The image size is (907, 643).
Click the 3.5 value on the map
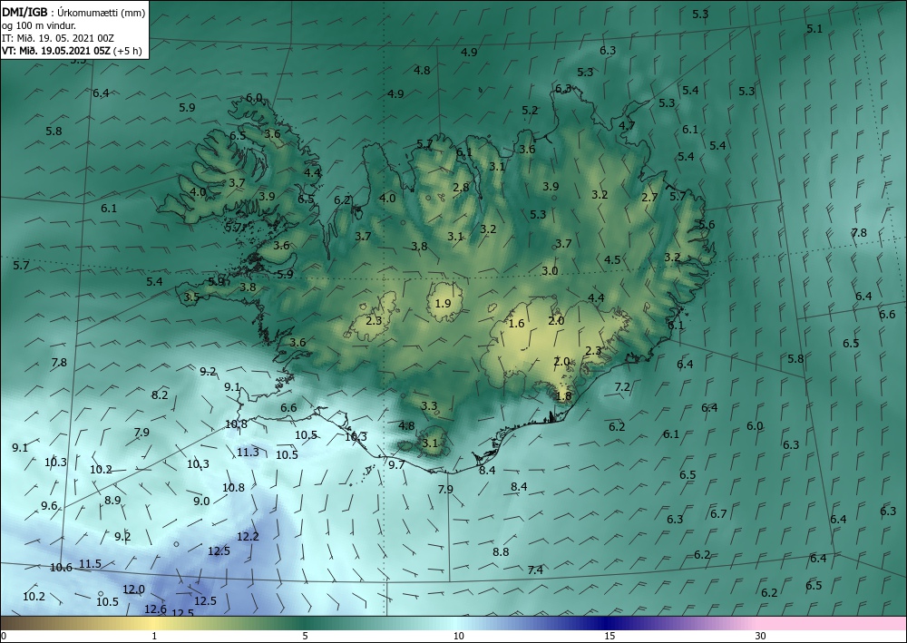(x=191, y=297)
